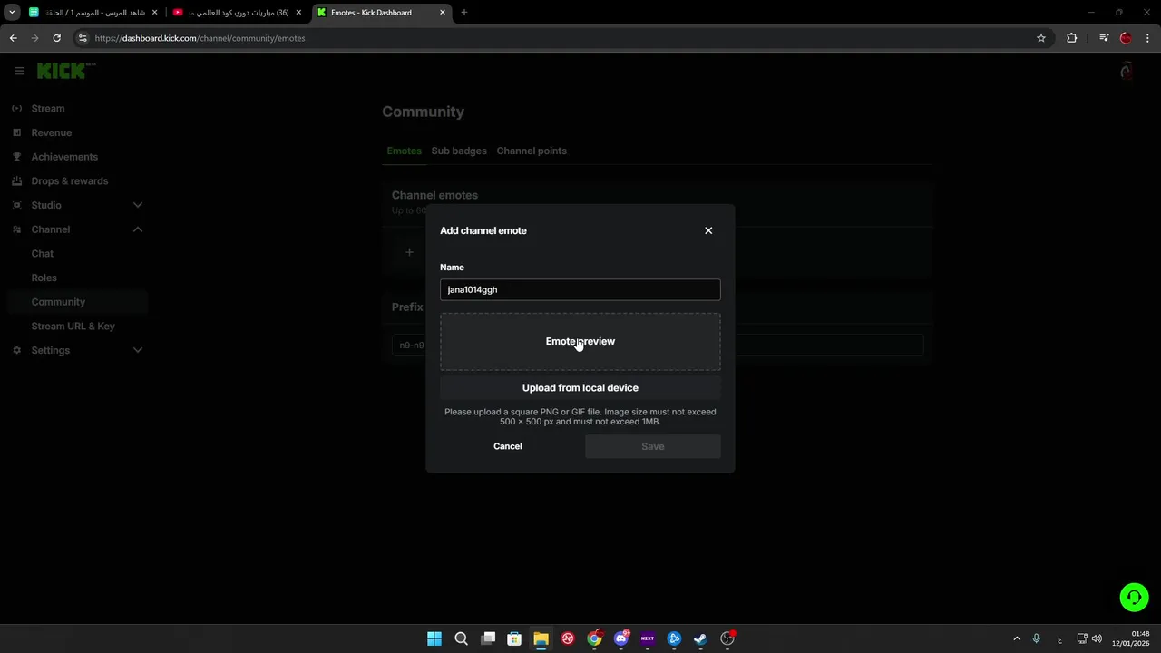
Task: Close the Add channel emote dialog
Action: [x=708, y=230]
